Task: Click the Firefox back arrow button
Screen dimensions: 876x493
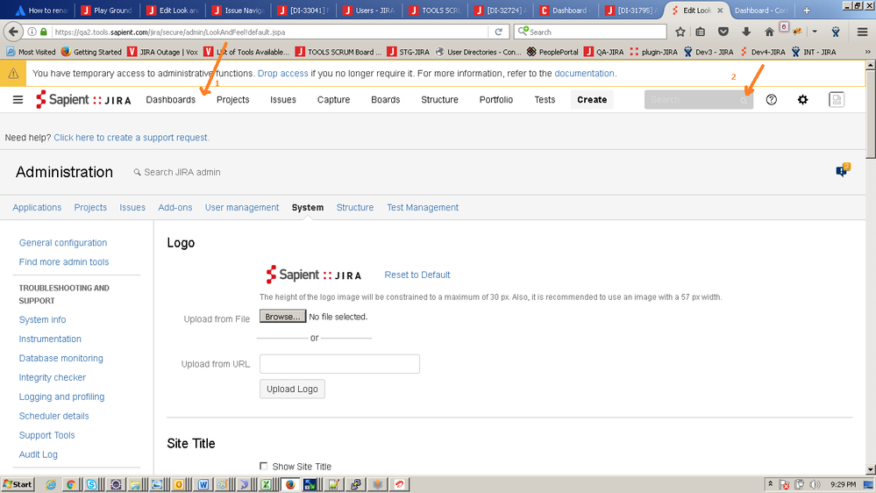Action: click(13, 32)
